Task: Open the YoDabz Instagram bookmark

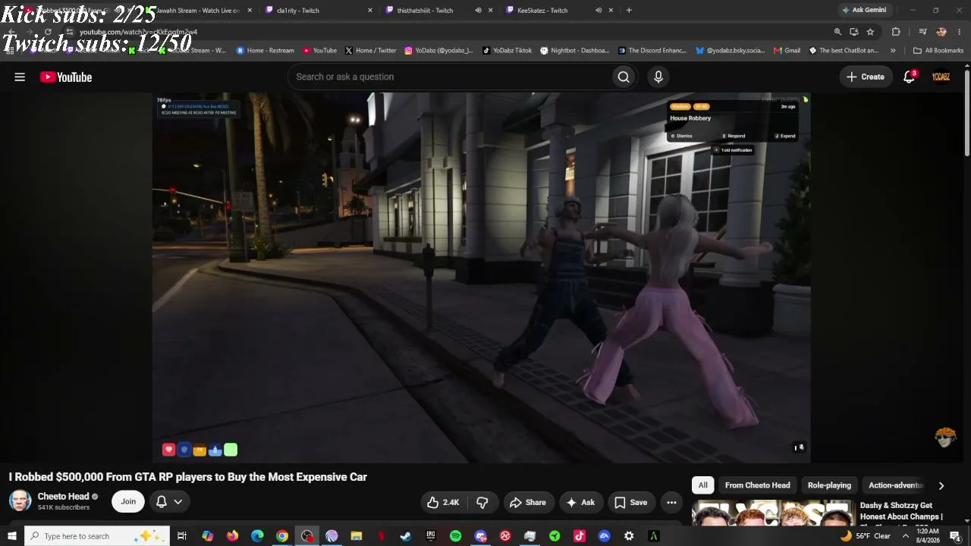Action: click(x=439, y=51)
